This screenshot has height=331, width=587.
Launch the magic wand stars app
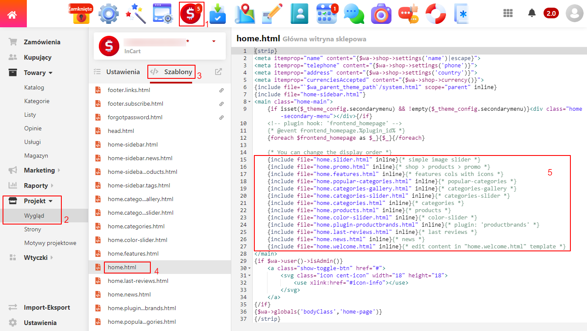(x=135, y=14)
